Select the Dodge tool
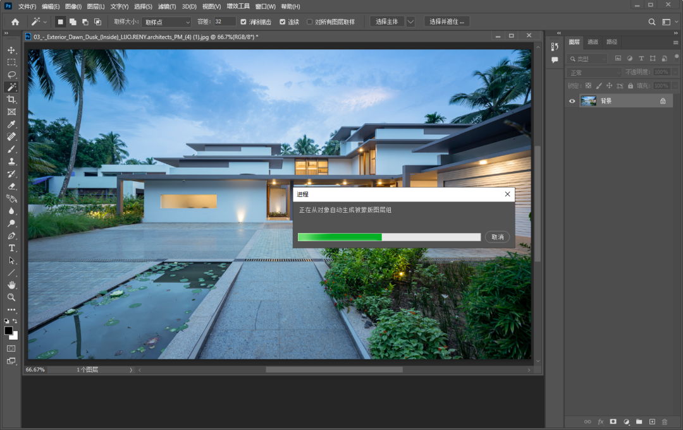683x430 pixels. tap(11, 224)
